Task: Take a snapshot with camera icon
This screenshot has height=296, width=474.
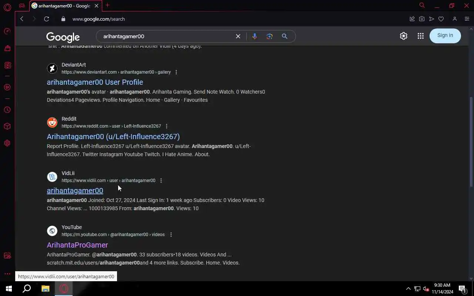Action: click(x=422, y=19)
